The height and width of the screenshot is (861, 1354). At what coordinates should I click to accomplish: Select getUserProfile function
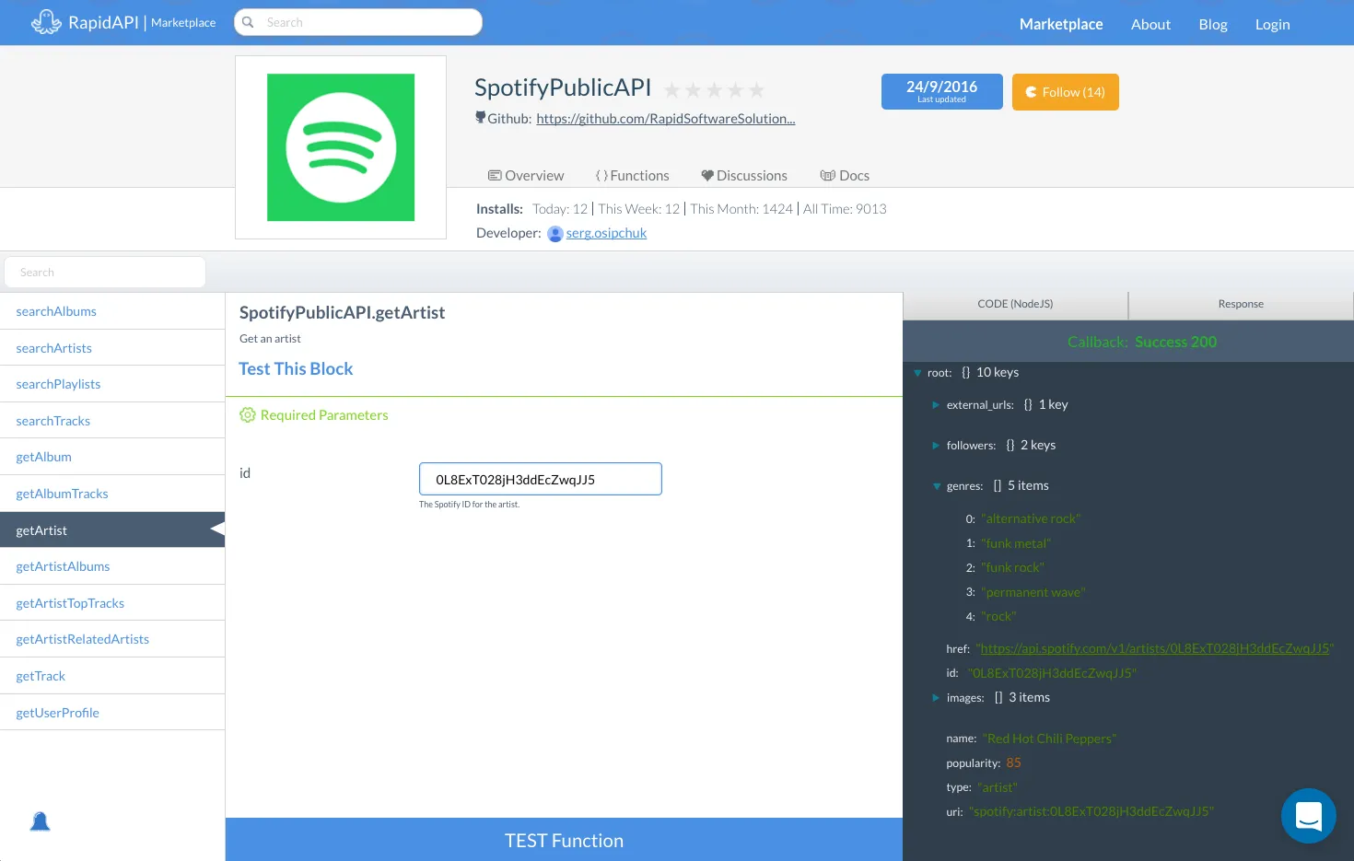pos(112,713)
